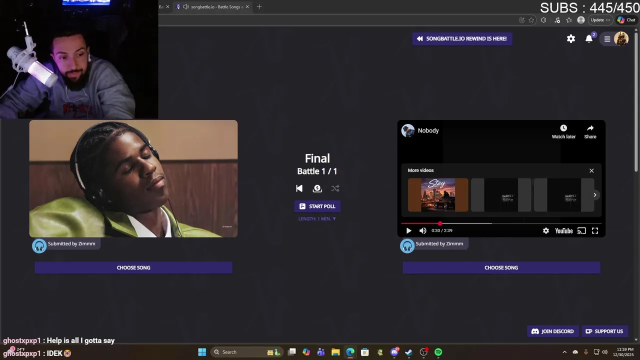This screenshot has width=640, height=360.
Task: Open Discord from taskbar
Action: [394, 352]
